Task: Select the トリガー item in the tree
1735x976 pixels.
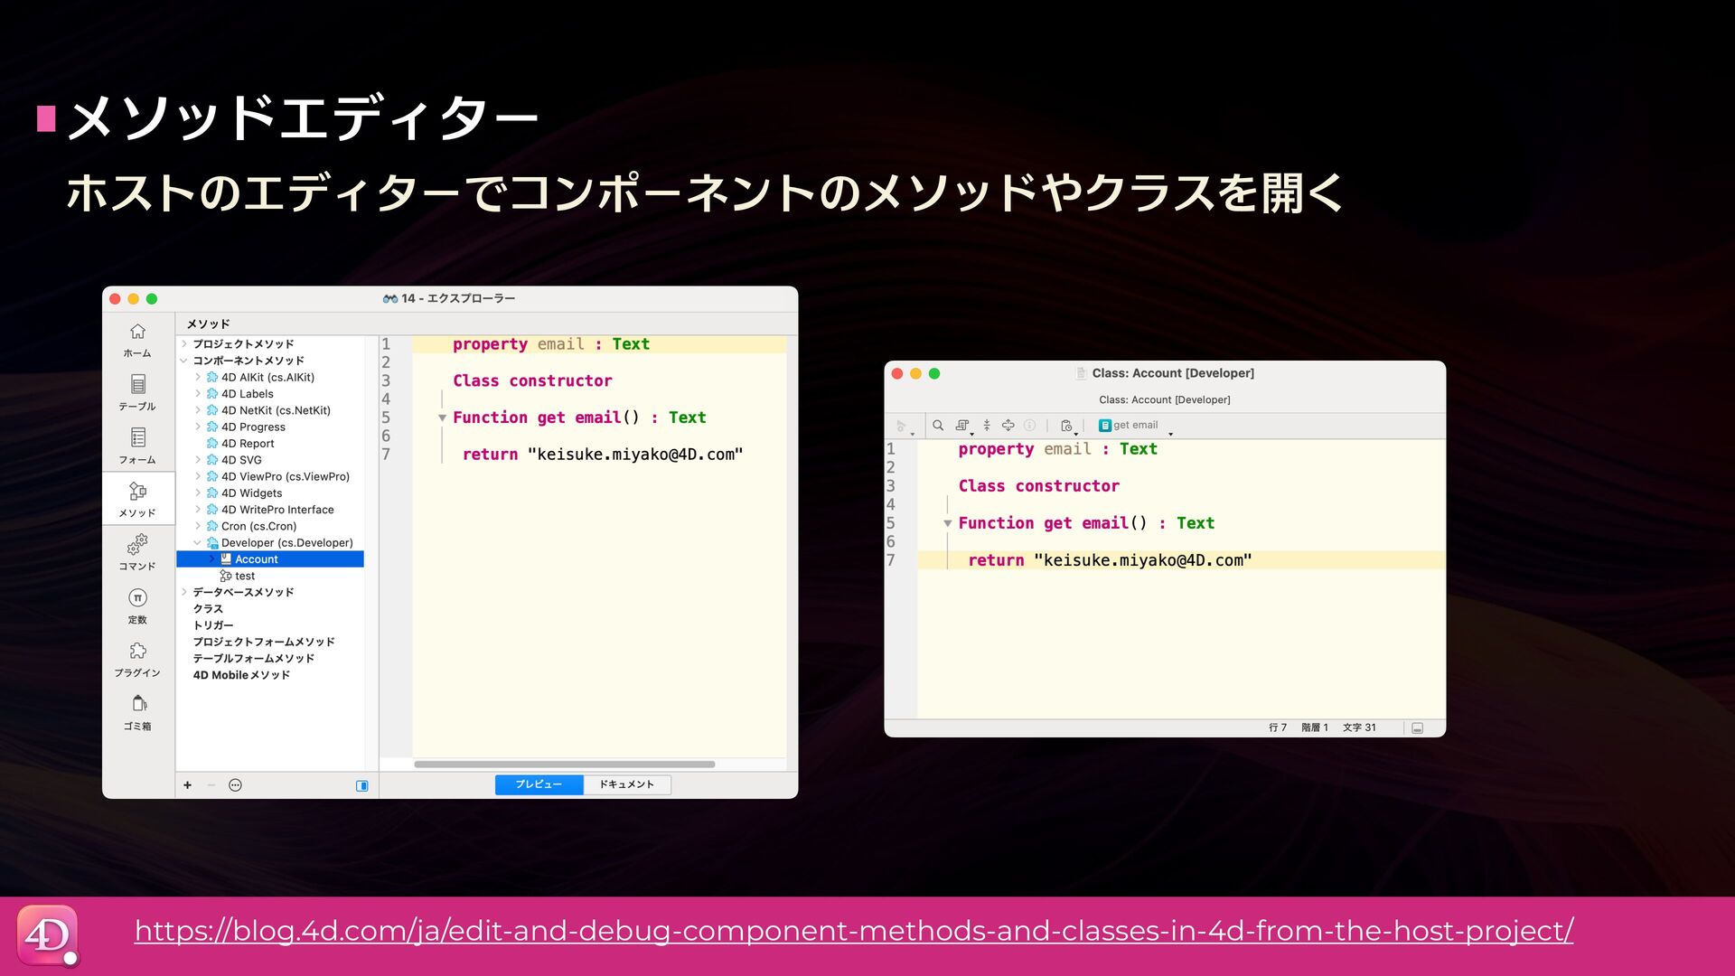Action: (213, 626)
